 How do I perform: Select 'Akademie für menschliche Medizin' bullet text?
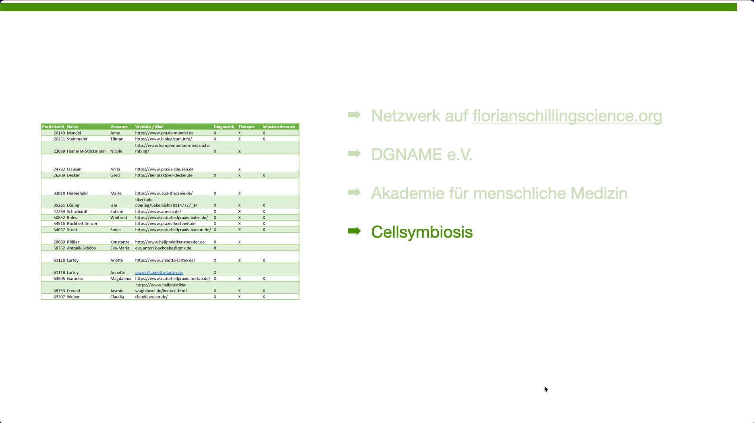point(499,193)
